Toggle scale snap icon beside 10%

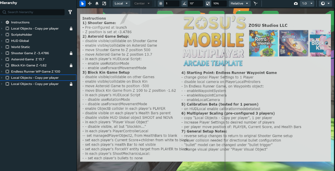[x=208, y=4]
